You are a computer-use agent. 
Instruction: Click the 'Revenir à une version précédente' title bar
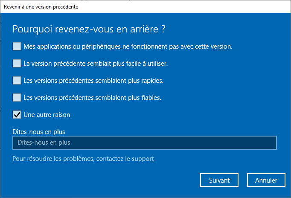pyautogui.click(x=145, y=7)
